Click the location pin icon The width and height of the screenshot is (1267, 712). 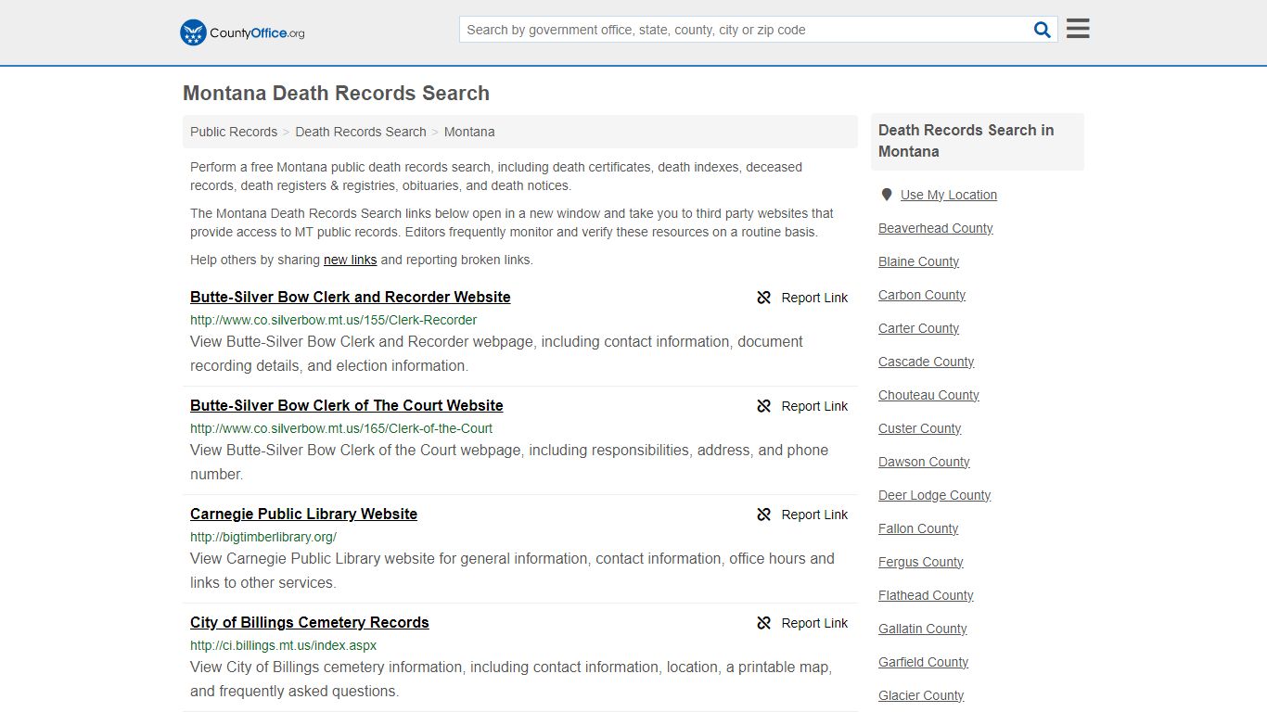point(887,195)
